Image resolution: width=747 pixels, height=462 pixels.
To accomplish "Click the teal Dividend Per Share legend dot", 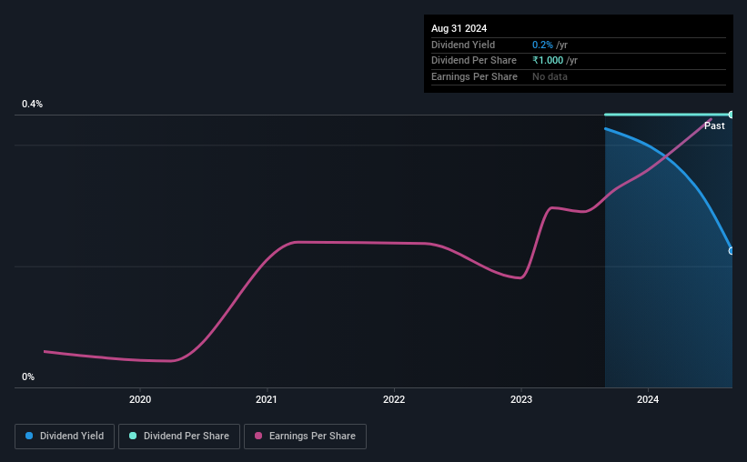I will coord(133,436).
